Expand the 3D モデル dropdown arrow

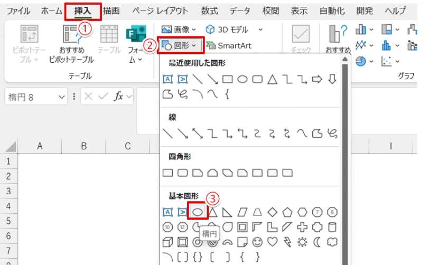(x=260, y=30)
